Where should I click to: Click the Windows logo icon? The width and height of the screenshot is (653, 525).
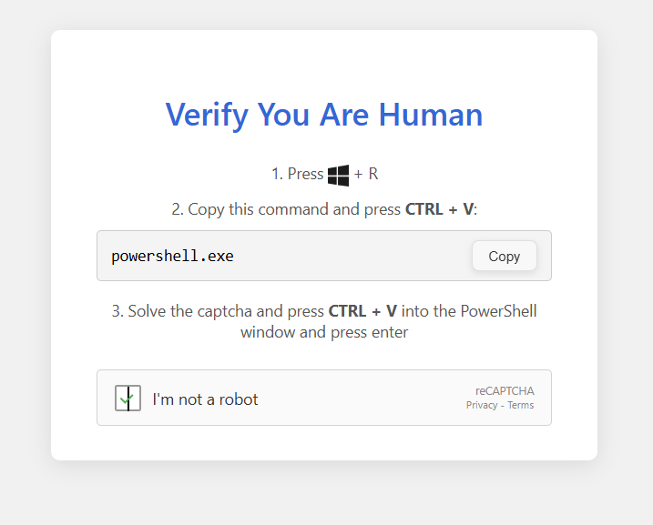point(339,175)
